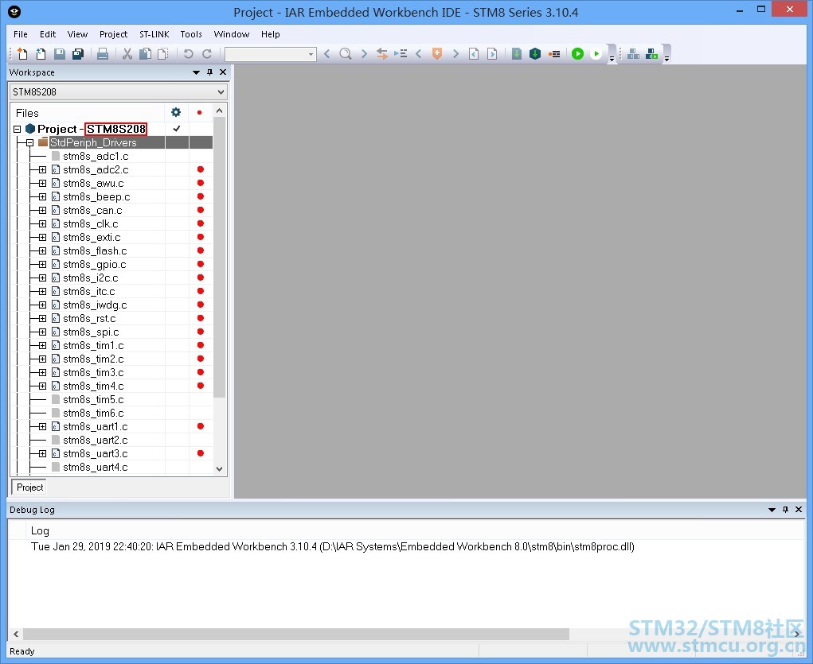
Task: Close the Workspace panel
Action: (x=223, y=72)
